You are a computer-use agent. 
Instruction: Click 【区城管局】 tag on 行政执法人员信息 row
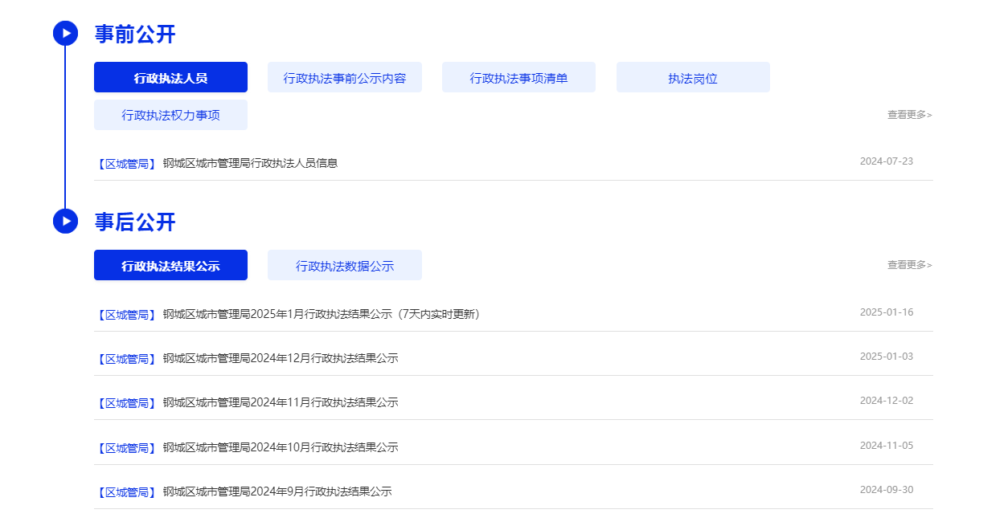(x=126, y=163)
